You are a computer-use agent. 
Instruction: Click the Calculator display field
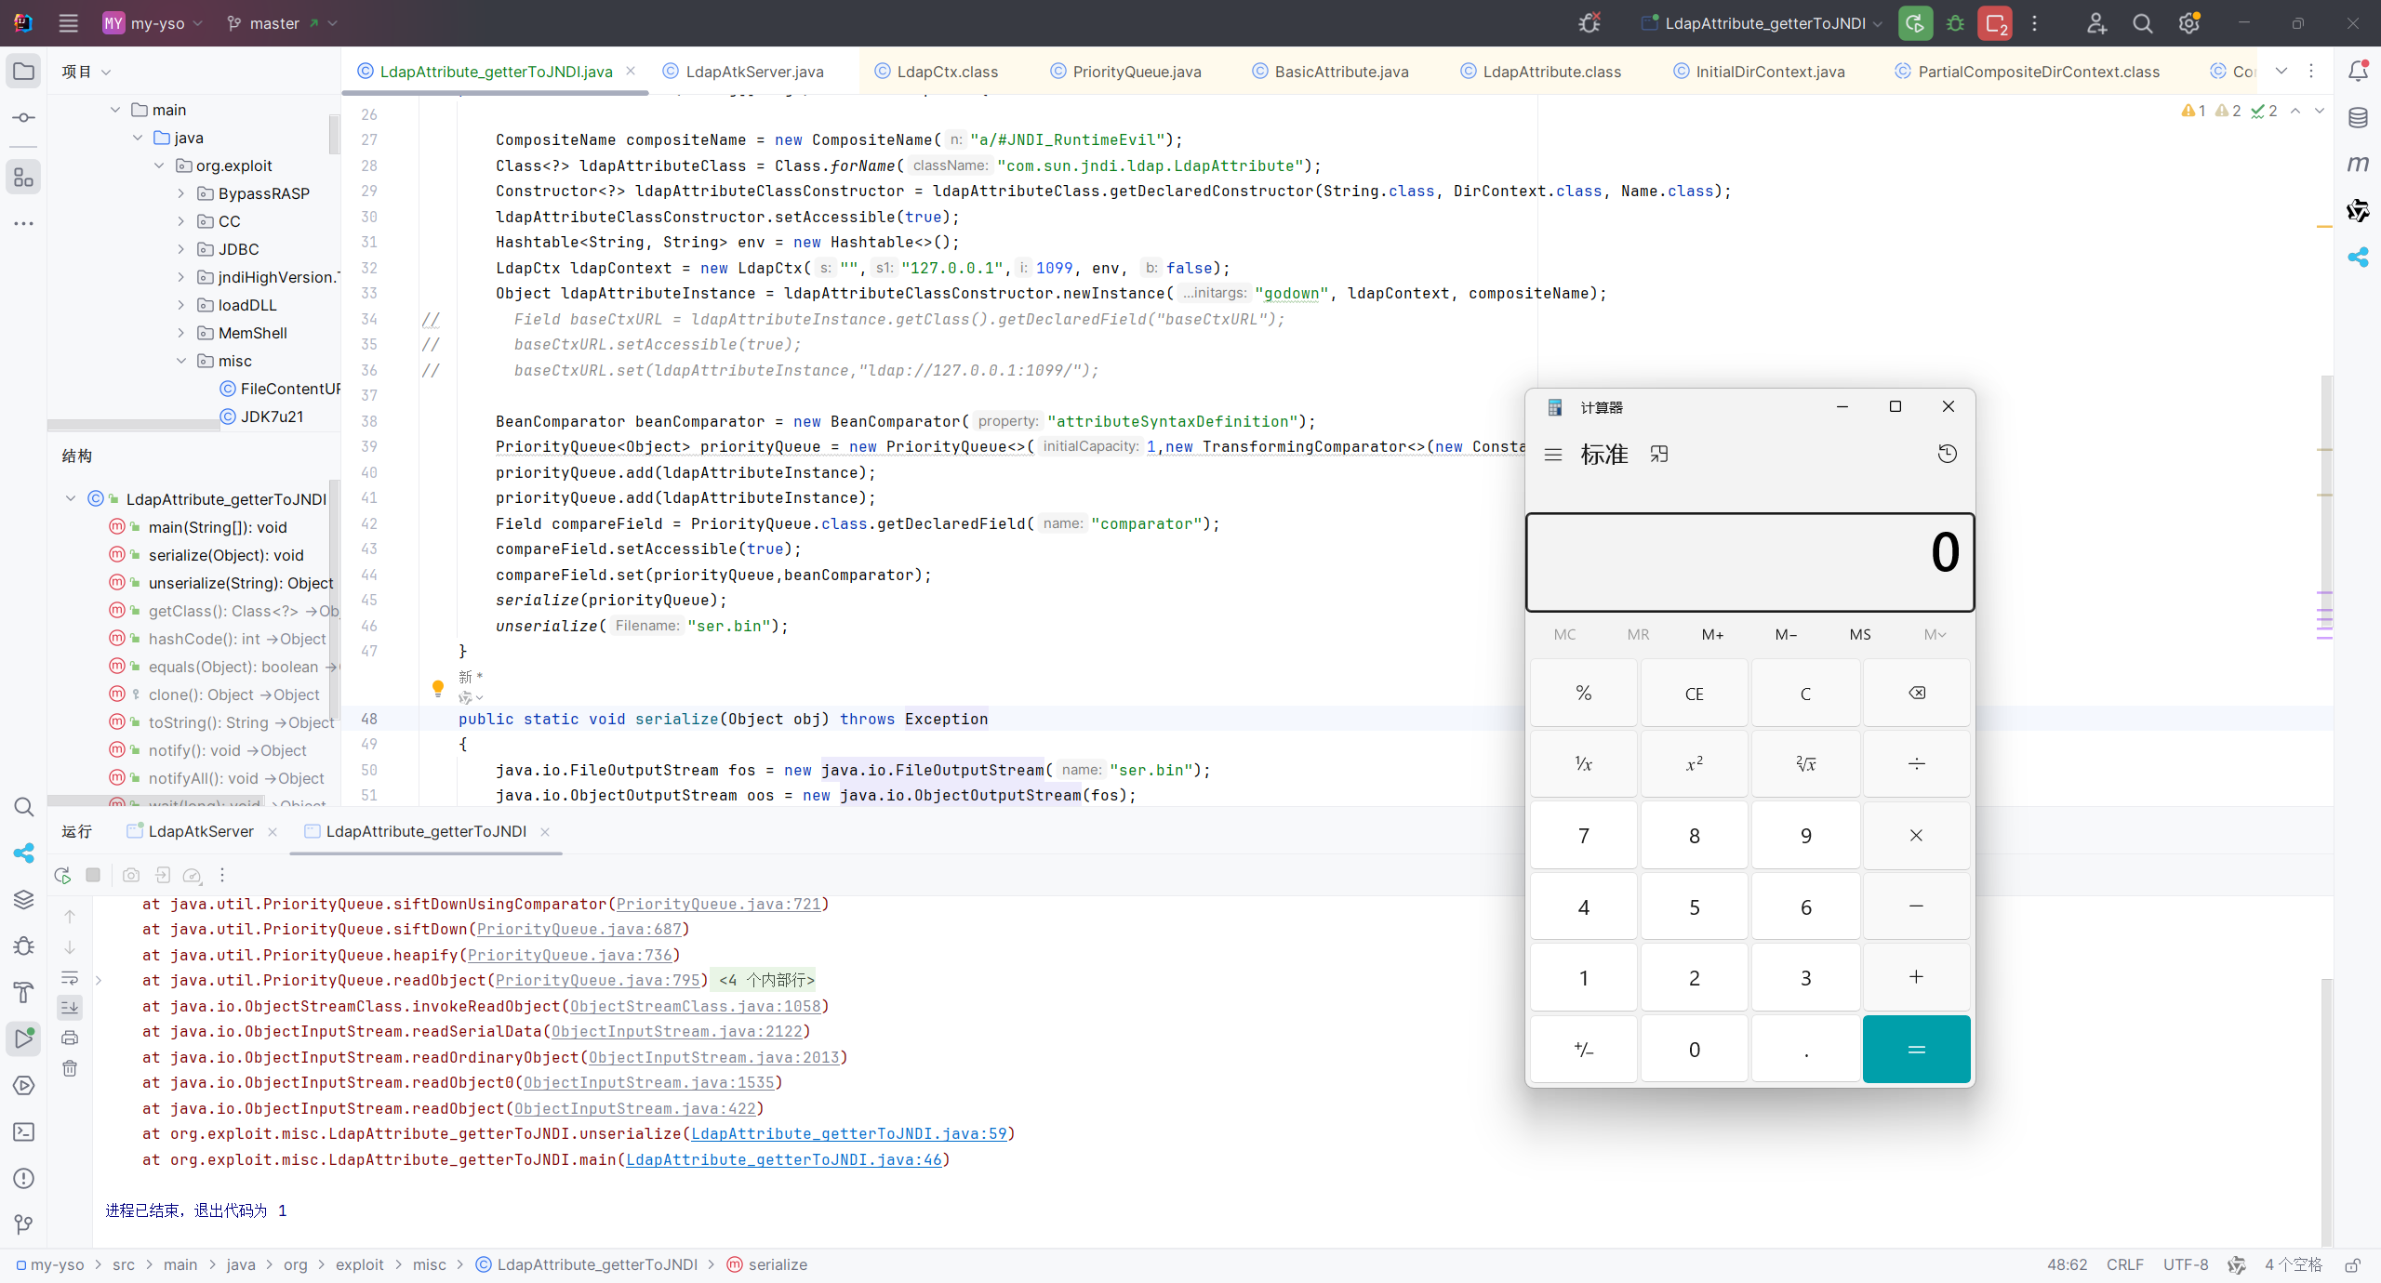point(1749,562)
